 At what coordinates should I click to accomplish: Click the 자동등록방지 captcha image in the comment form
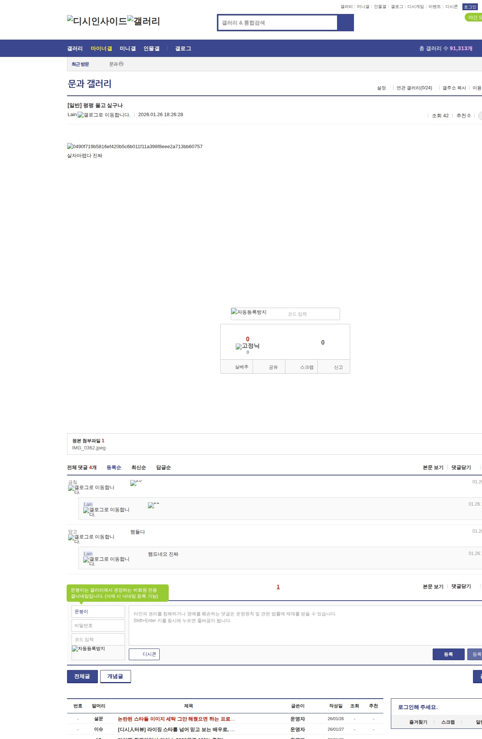pos(88,649)
